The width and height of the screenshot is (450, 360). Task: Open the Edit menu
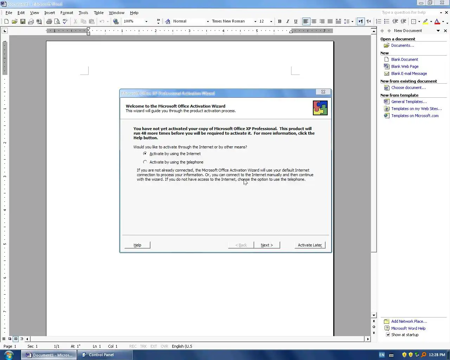coord(21,13)
